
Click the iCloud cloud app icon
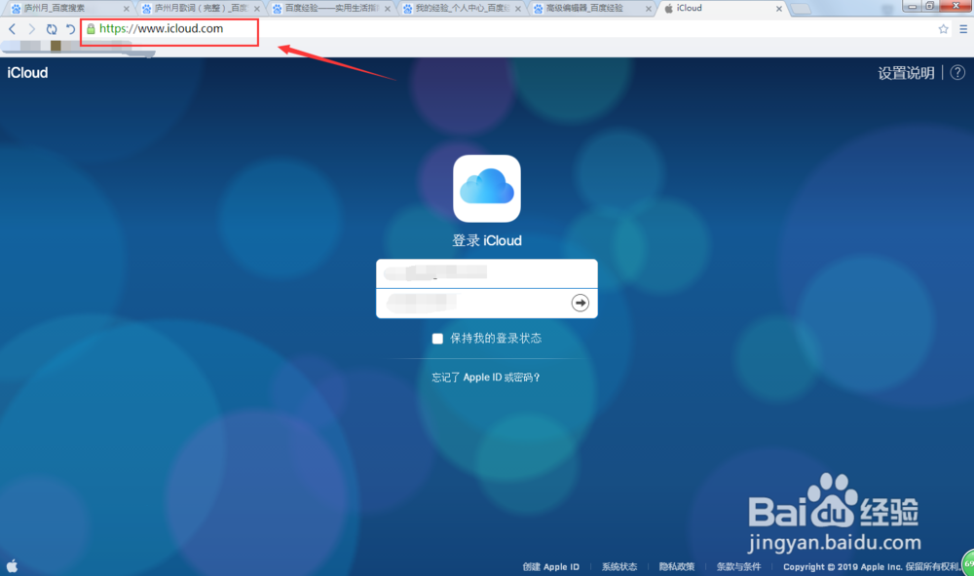pyautogui.click(x=486, y=189)
